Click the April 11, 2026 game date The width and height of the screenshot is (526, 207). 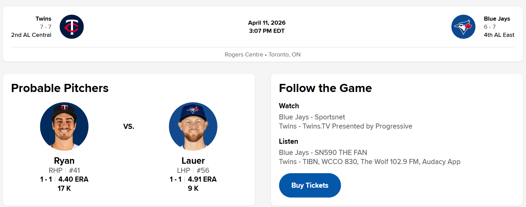coord(267,23)
